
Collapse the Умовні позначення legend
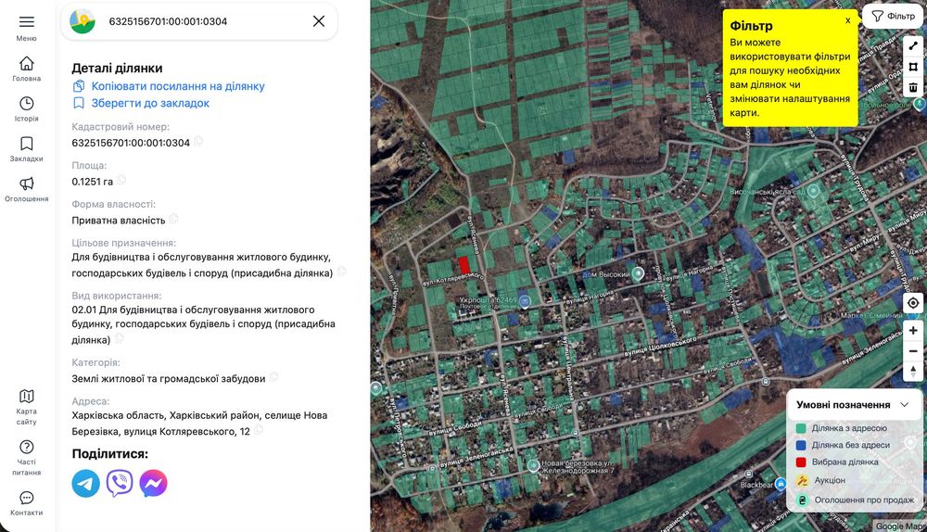(905, 405)
